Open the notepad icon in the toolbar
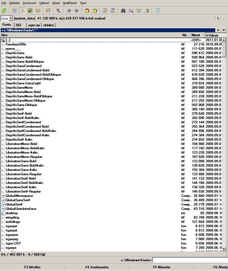Screen dimensions: 228x271 (x=157, y=11)
